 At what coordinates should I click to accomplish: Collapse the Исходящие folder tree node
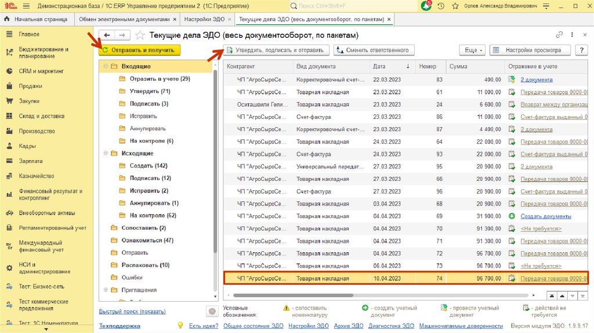click(x=106, y=153)
